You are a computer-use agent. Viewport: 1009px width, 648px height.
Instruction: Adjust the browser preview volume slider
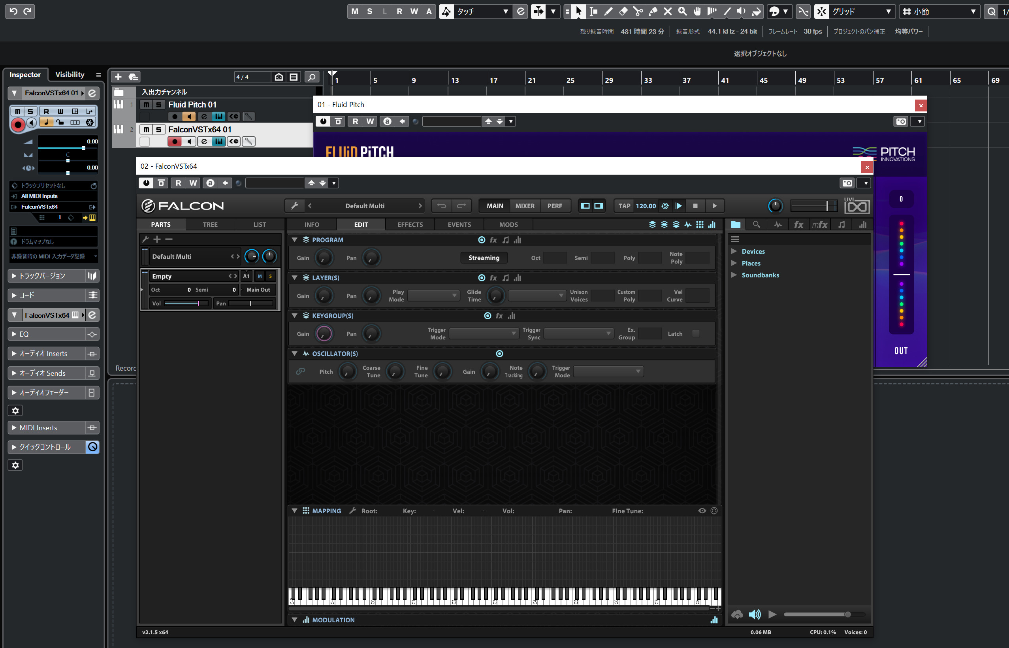pos(824,614)
